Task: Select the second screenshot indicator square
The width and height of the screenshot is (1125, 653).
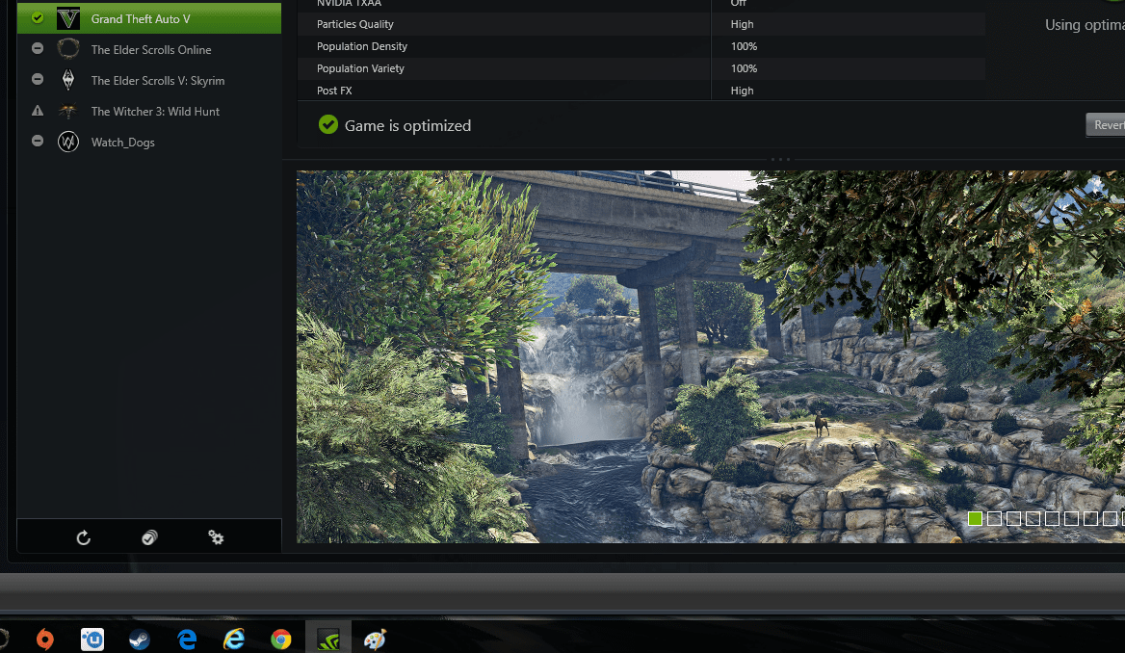Action: pyautogui.click(x=994, y=518)
